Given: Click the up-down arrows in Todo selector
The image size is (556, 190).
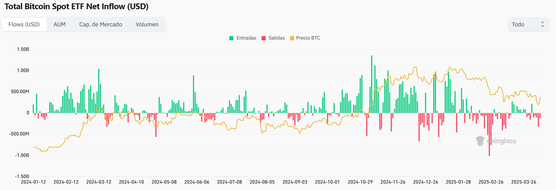Looking at the screenshot, I should (543, 25).
